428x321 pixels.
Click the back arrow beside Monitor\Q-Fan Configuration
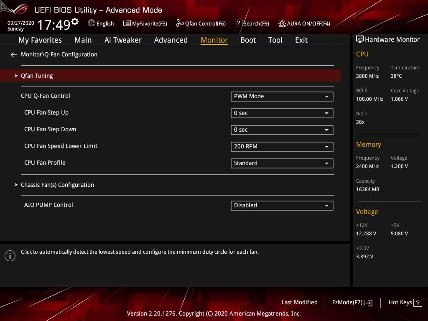(x=14, y=55)
